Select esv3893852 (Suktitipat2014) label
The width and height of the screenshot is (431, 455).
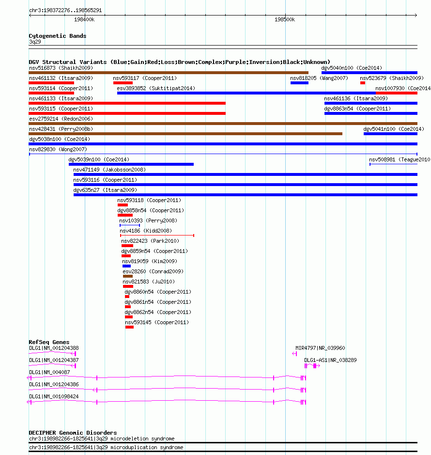point(156,88)
